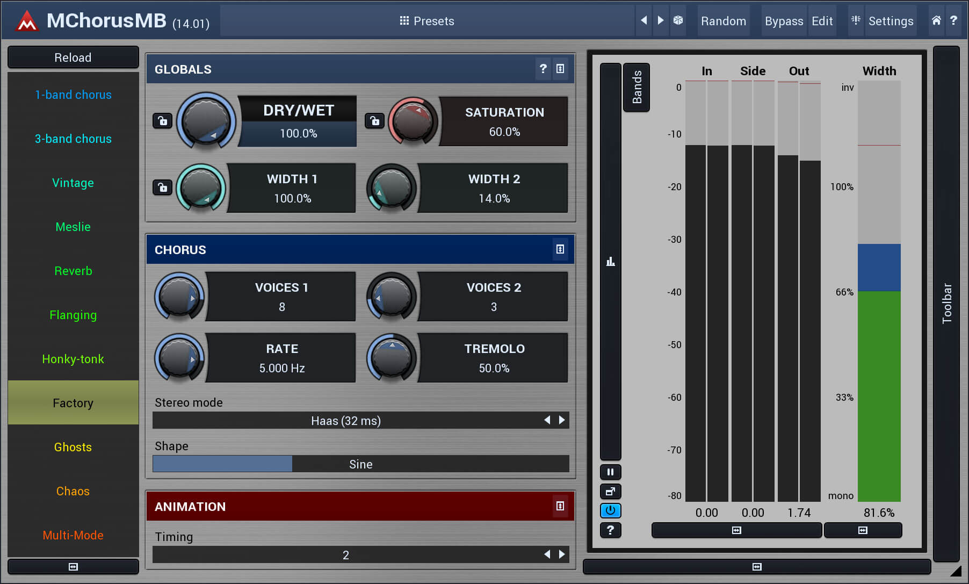The image size is (969, 584).
Task: Toggle the Width 1 lock icon
Action: 162,188
